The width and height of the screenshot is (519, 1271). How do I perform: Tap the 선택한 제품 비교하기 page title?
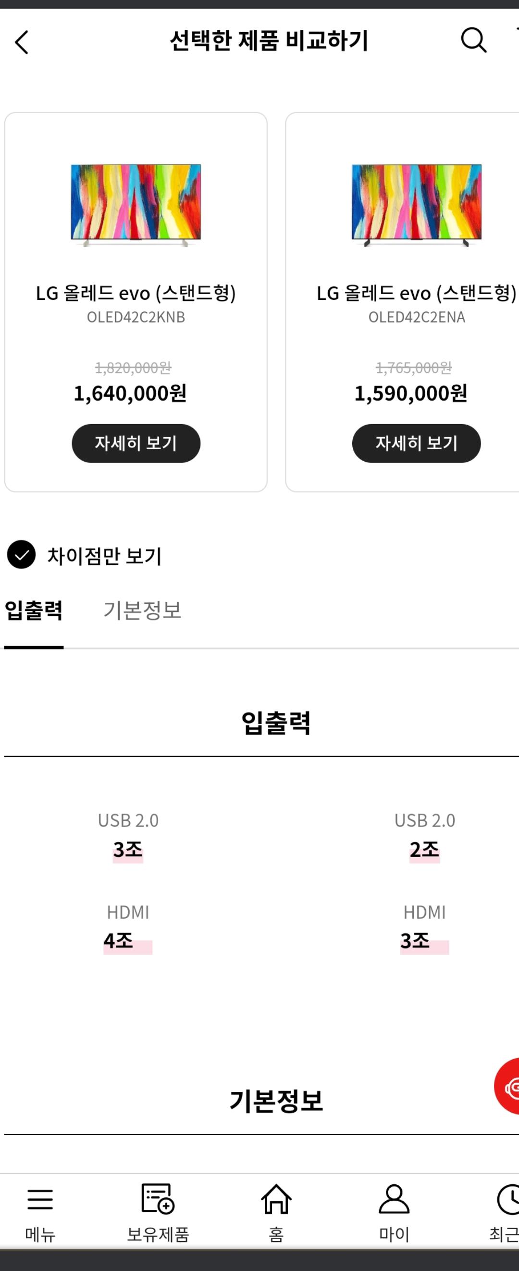(269, 40)
